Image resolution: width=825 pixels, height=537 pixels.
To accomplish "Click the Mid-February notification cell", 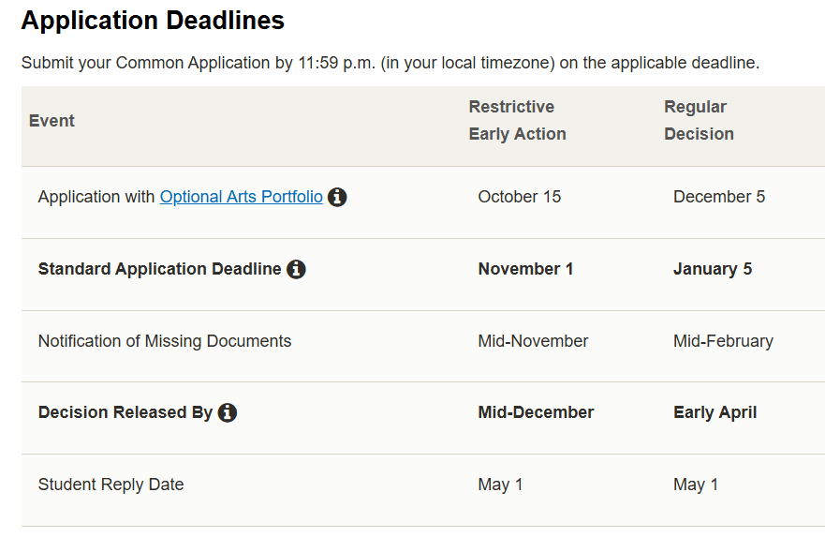I will tap(723, 341).
